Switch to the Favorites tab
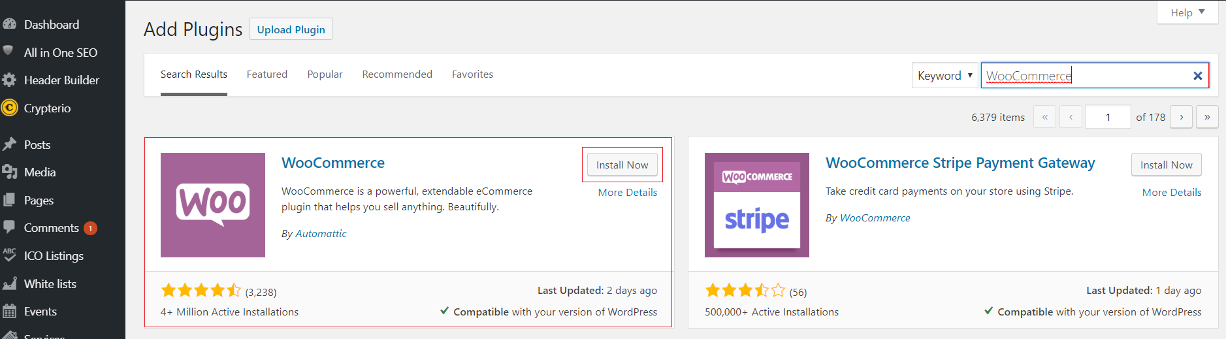The image size is (1226, 339). pos(472,74)
